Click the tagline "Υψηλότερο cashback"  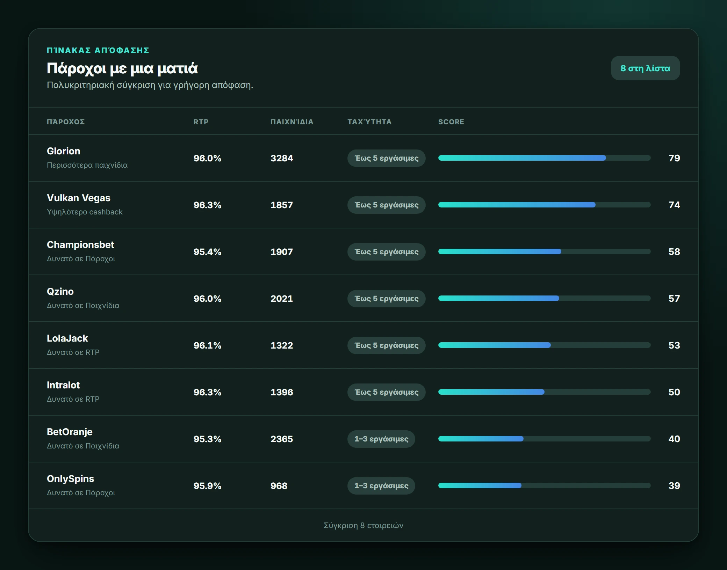[x=85, y=212]
